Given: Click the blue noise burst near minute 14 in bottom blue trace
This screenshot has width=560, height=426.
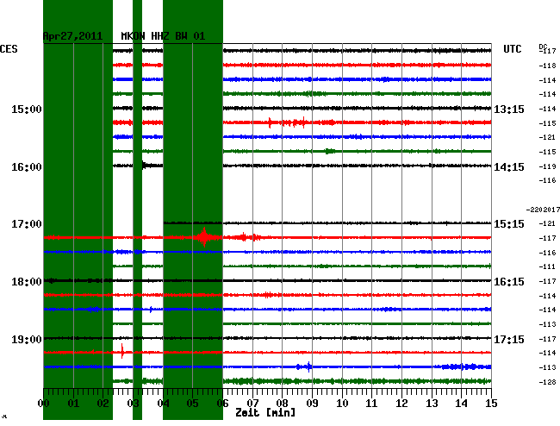Looking at the screenshot, I should (463, 366).
